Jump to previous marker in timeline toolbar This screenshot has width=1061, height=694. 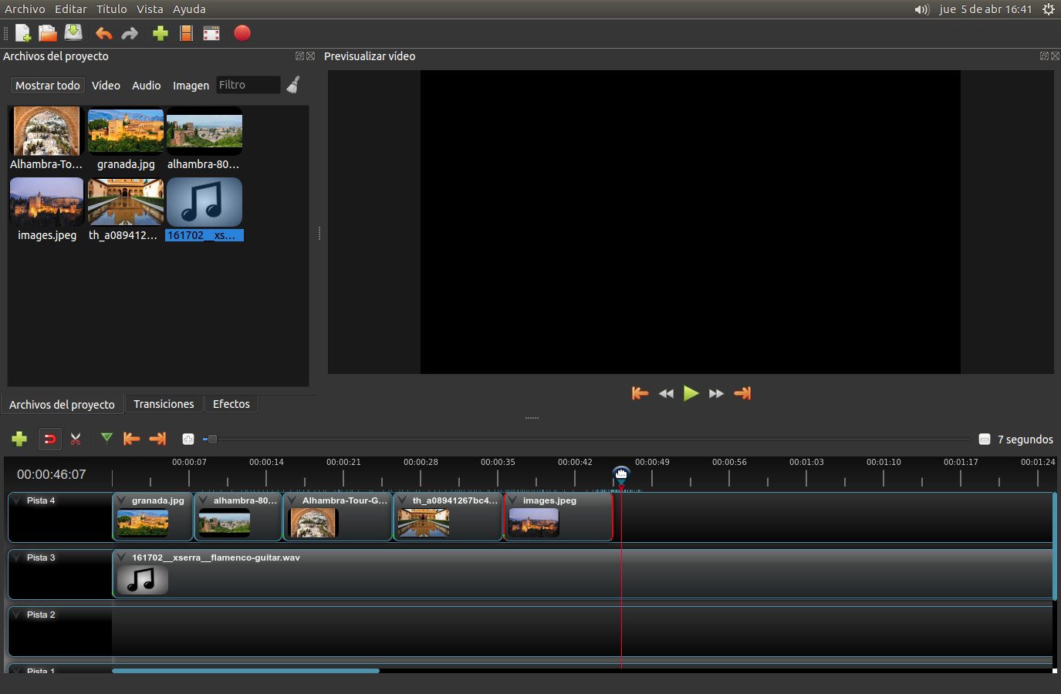pyautogui.click(x=132, y=439)
